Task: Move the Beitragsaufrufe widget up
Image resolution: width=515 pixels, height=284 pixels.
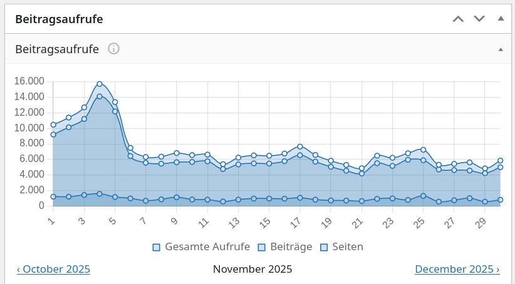Action: pos(459,19)
